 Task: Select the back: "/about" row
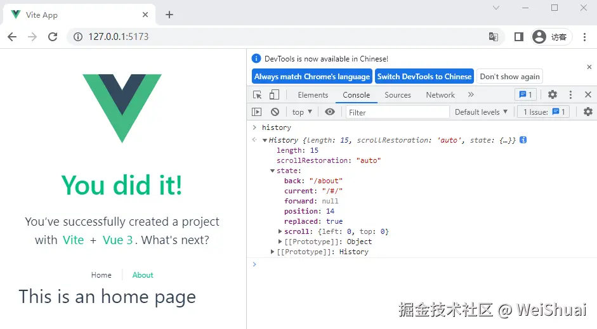pos(313,181)
